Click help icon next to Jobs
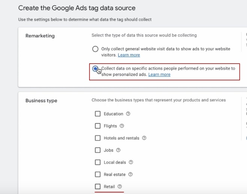The height and width of the screenshot is (194, 247). (x=118, y=150)
